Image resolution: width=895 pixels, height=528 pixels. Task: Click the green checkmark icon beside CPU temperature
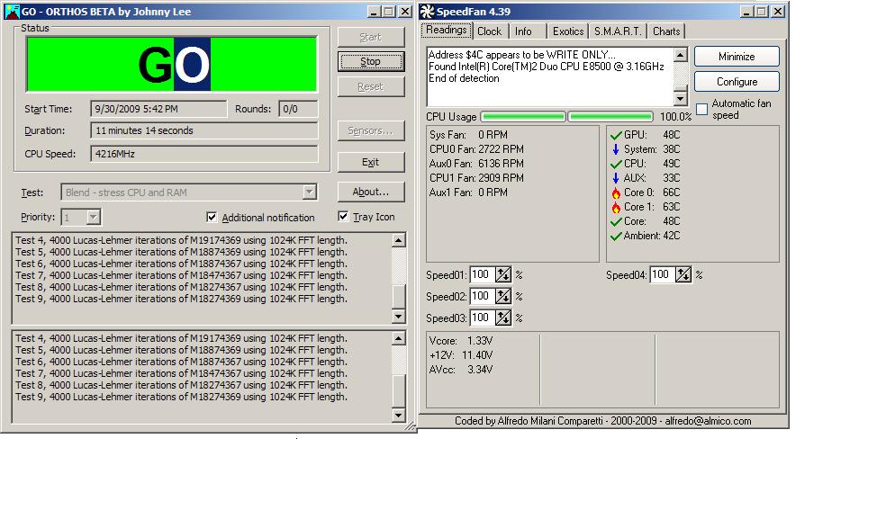tap(616, 165)
